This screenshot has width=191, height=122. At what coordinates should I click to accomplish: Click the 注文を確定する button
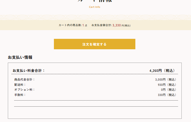tap(94, 44)
